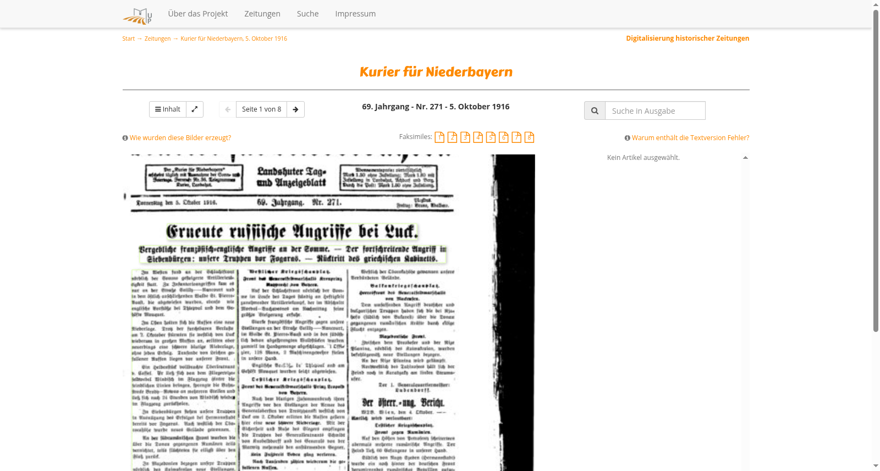The width and height of the screenshot is (880, 471).
Task: Open facsimile page 6 icon
Action: coord(504,137)
